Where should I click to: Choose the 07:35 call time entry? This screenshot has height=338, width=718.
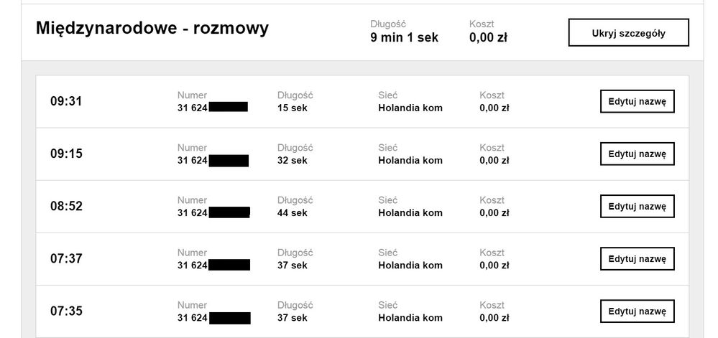click(x=66, y=311)
